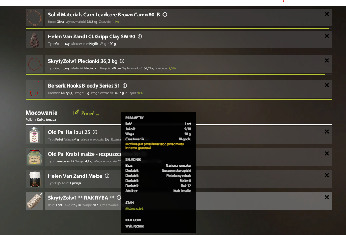Click Berserk Hooks Bloody Series S1 title
The width and height of the screenshot is (346, 235).
pyautogui.click(x=84, y=86)
